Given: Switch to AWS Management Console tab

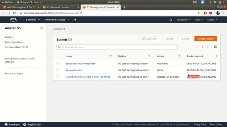Looking at the screenshot, I should coord(21,7).
